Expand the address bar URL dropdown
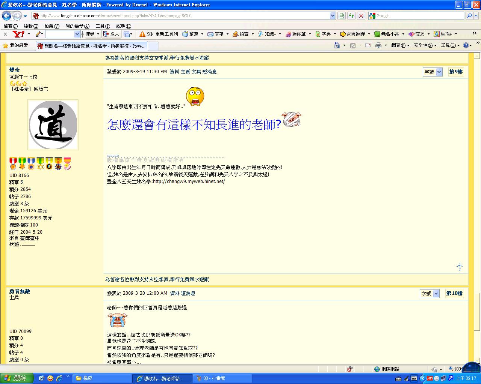The width and height of the screenshot is (481, 384). (x=333, y=16)
